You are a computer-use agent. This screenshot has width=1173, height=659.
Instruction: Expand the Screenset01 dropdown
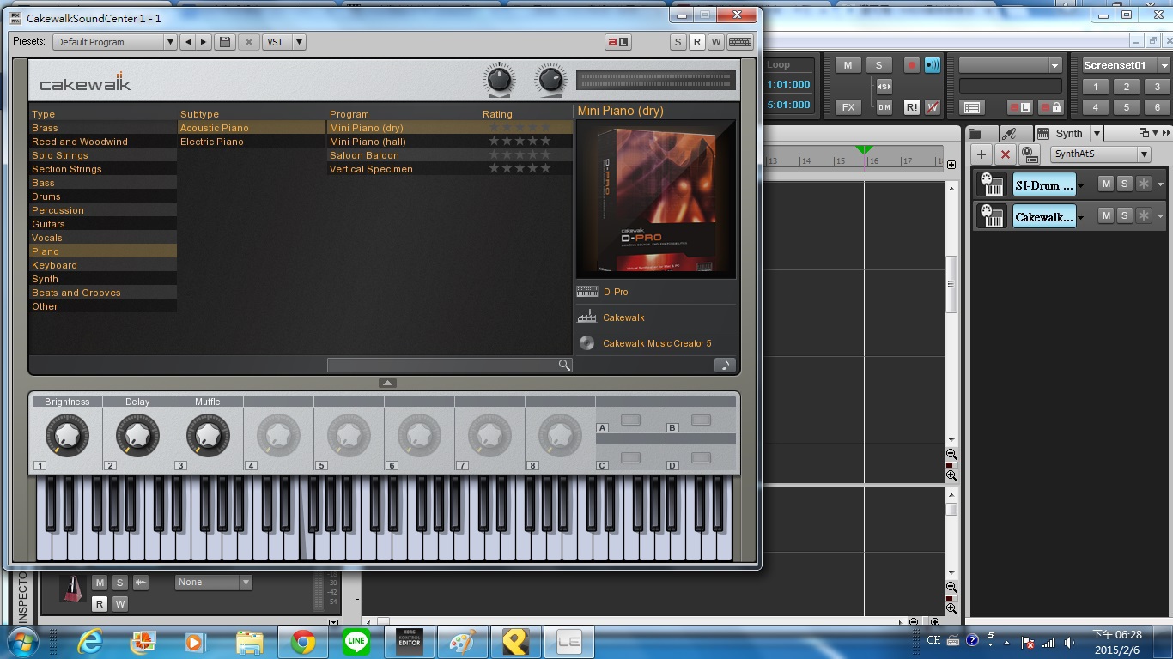(x=1164, y=66)
